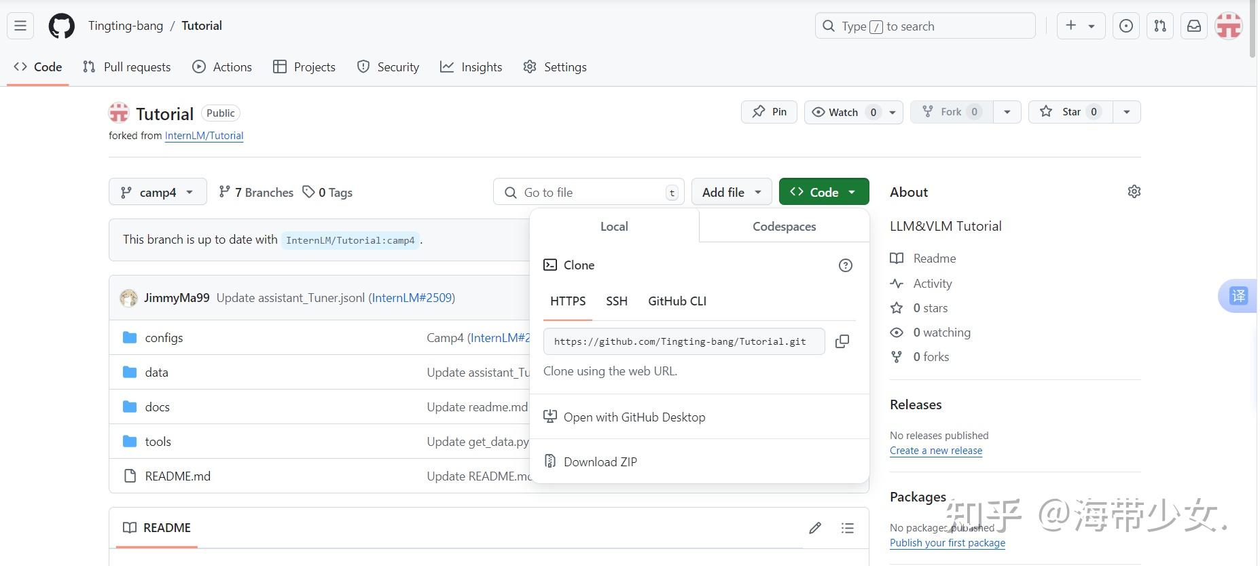The height and width of the screenshot is (566, 1260).
Task: Click the clone help question icon
Action: pos(845,265)
